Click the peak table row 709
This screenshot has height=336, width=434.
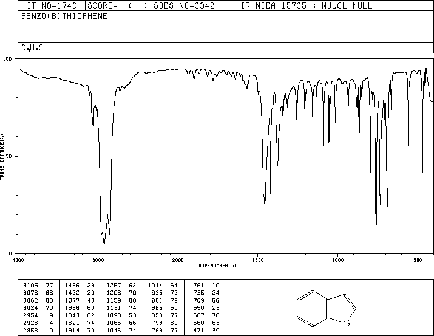[206, 300]
